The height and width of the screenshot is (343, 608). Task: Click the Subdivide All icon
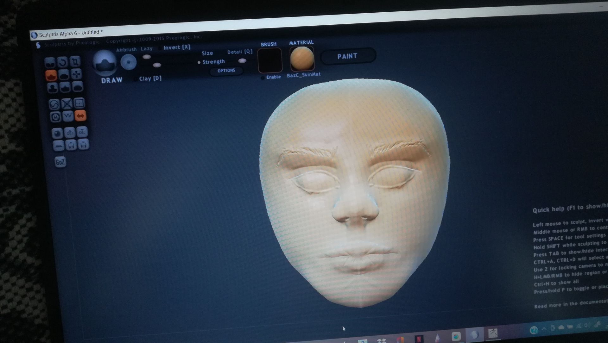(x=79, y=103)
